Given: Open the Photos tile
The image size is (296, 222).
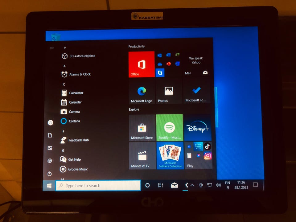Looking at the screenshot, I should tap(169, 91).
